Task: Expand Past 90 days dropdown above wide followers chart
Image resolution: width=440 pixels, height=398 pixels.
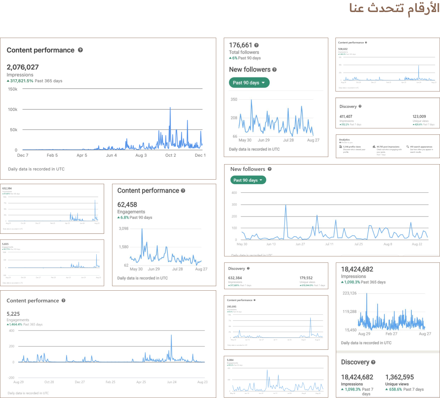Action: [248, 180]
